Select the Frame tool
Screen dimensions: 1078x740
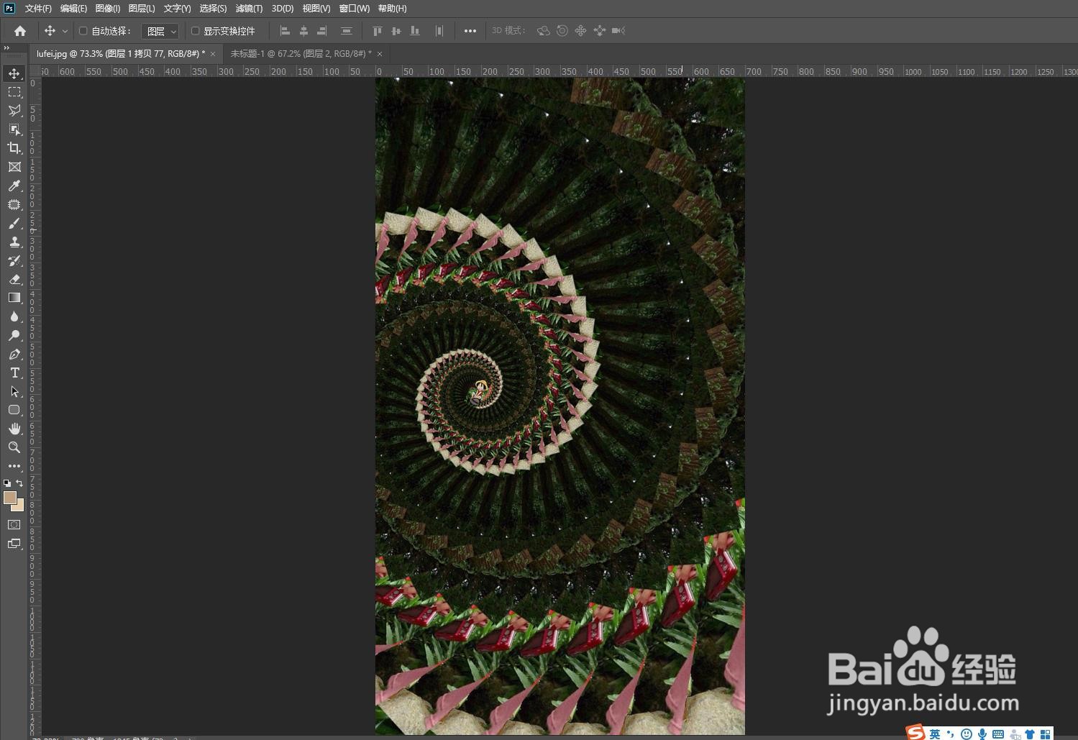point(14,167)
